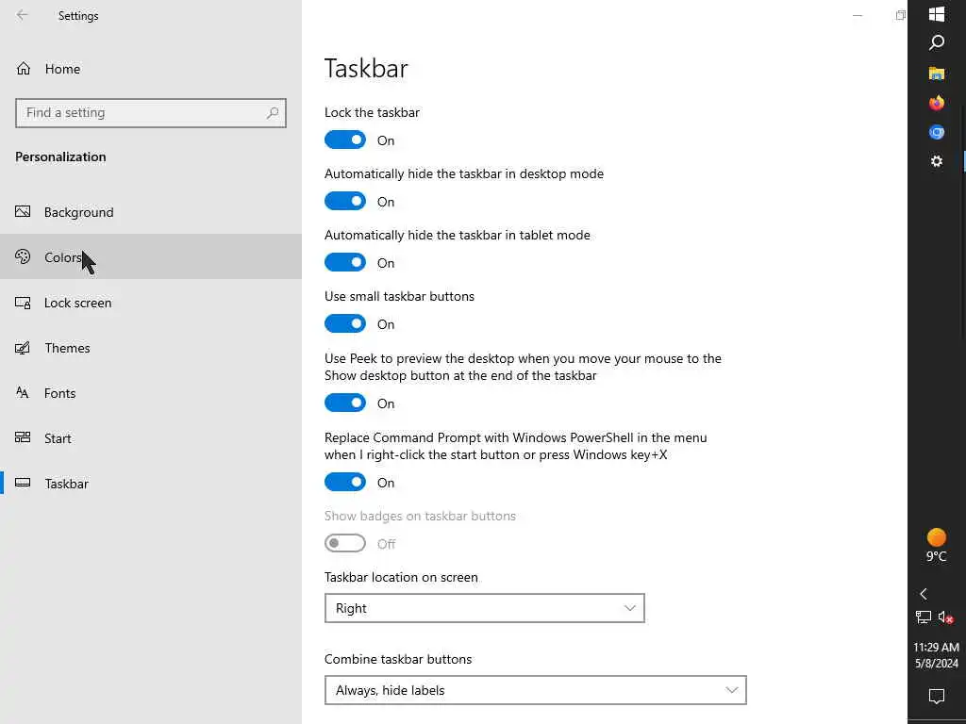
Task: Open the Taskbar location dropdown showing Right
Action: [x=484, y=608]
